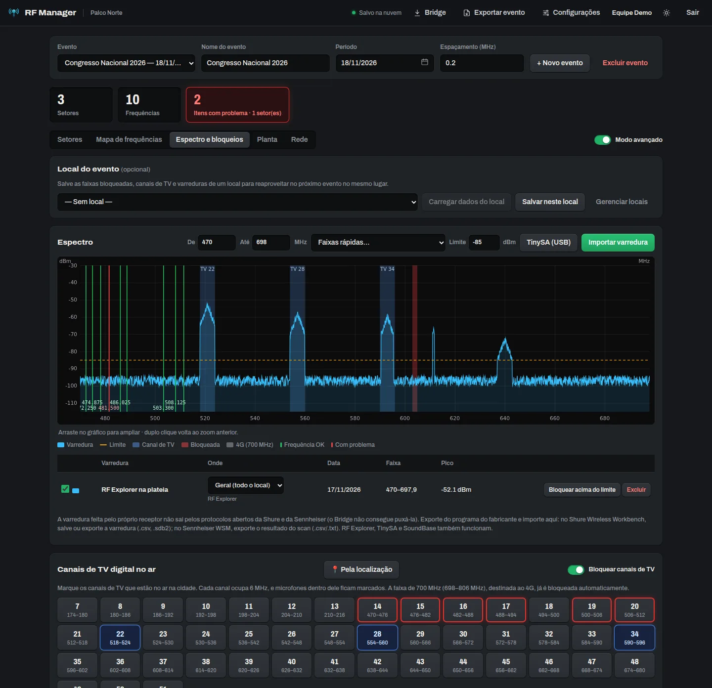Toggle the light theme sun icon
This screenshot has width=712, height=688.
point(667,13)
